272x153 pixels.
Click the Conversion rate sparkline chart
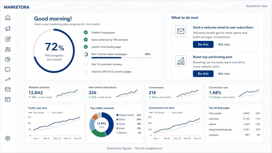coord(249,94)
